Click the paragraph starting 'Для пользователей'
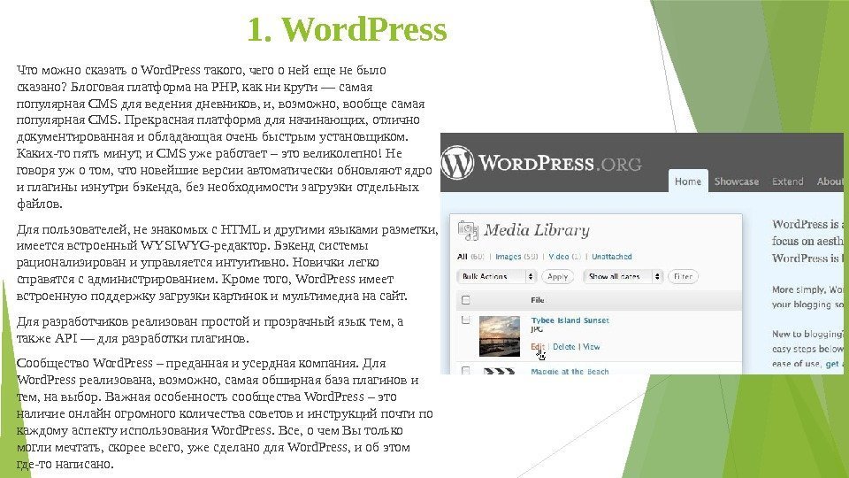 point(227,262)
